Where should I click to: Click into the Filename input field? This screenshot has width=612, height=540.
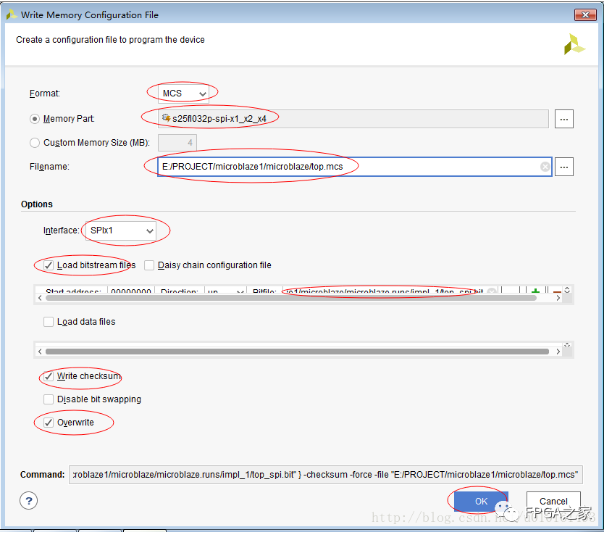tap(354, 167)
